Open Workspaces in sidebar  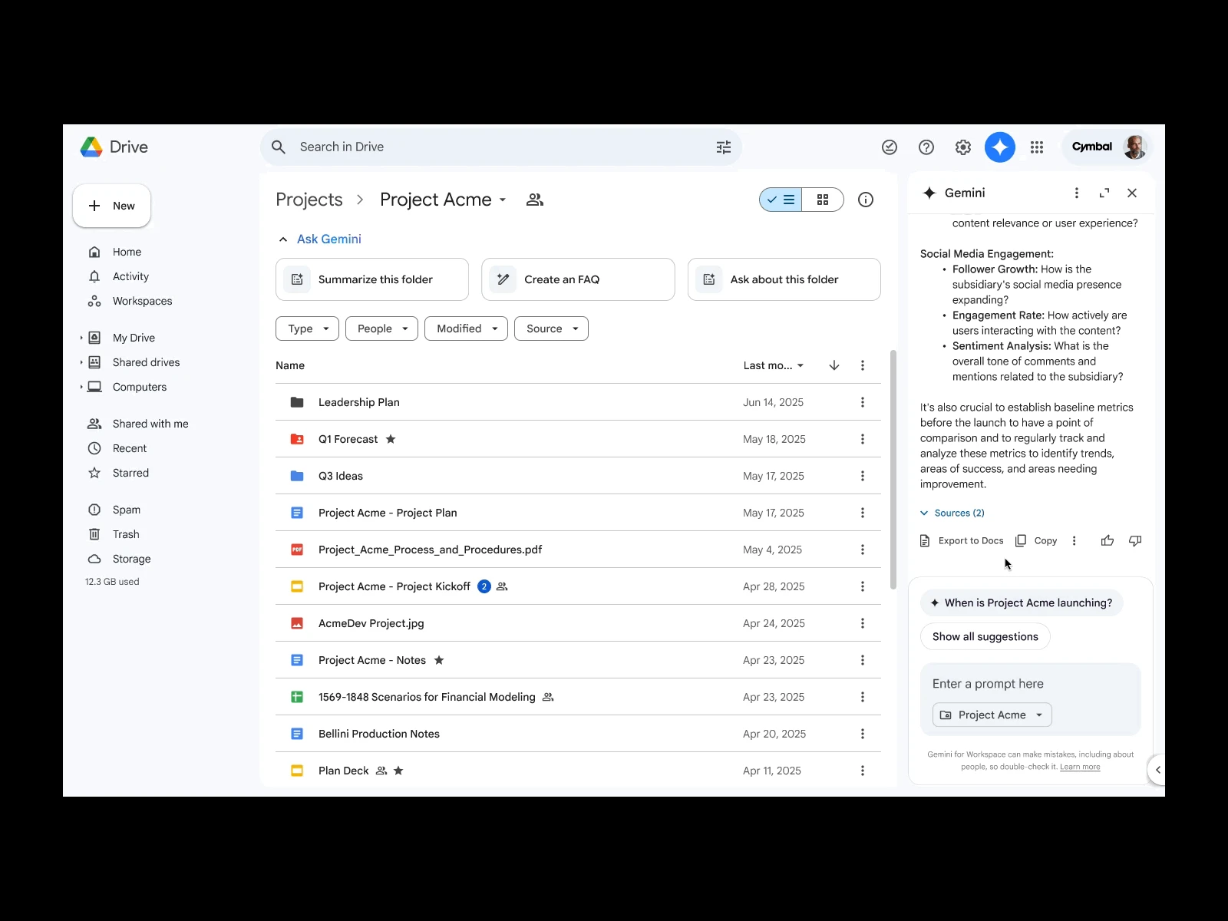[142, 301]
